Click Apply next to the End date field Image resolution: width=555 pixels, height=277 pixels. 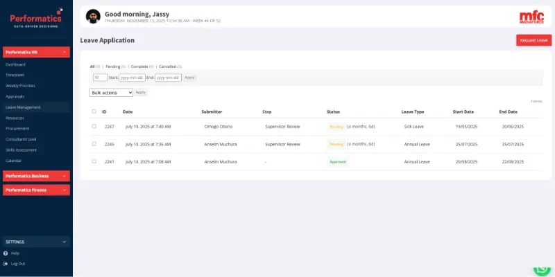point(189,78)
